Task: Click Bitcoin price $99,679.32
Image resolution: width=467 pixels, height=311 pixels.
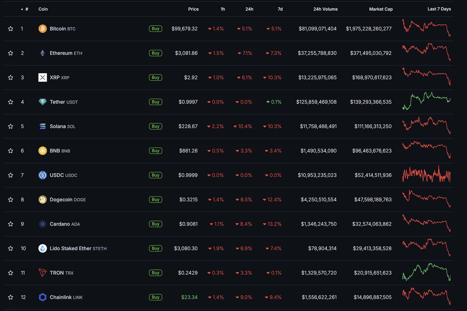Action: coord(185,28)
